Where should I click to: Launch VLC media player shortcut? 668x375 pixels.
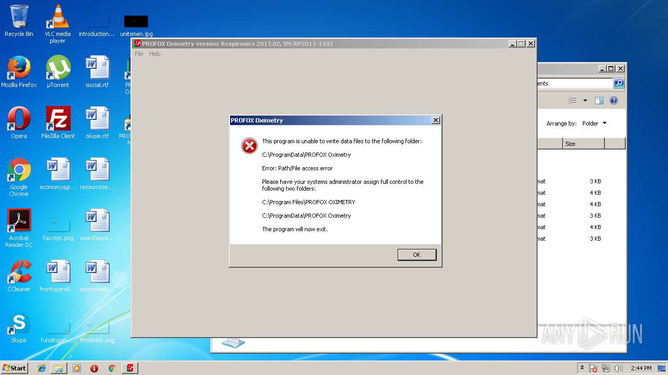[x=57, y=23]
